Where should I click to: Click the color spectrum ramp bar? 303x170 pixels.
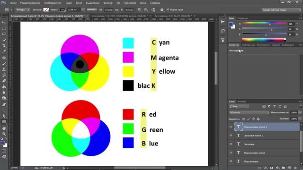click(264, 40)
